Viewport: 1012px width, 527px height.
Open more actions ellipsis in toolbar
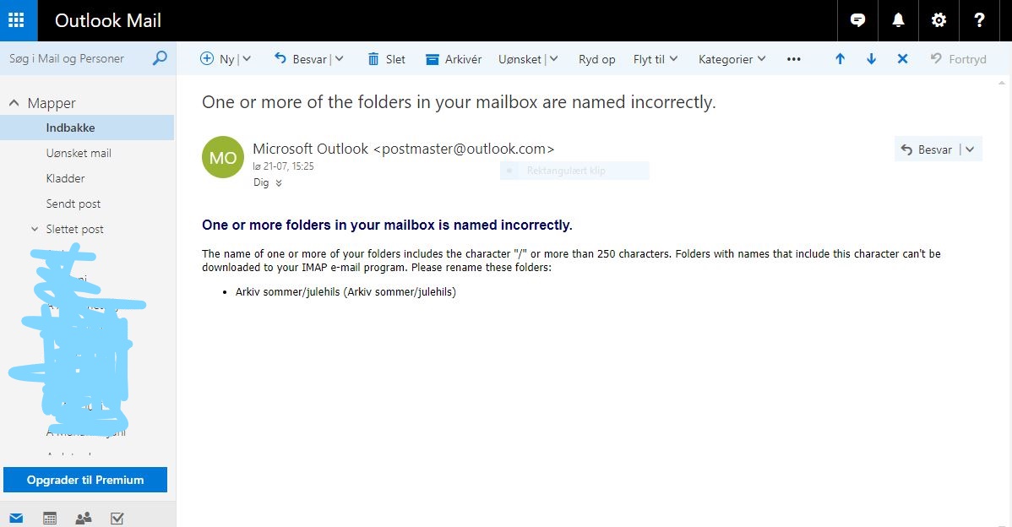pyautogui.click(x=794, y=59)
